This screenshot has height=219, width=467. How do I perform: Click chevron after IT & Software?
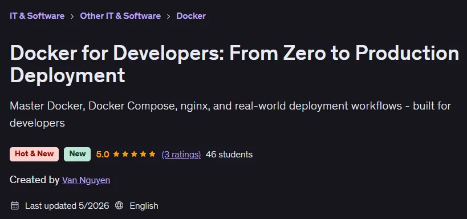pos(72,16)
